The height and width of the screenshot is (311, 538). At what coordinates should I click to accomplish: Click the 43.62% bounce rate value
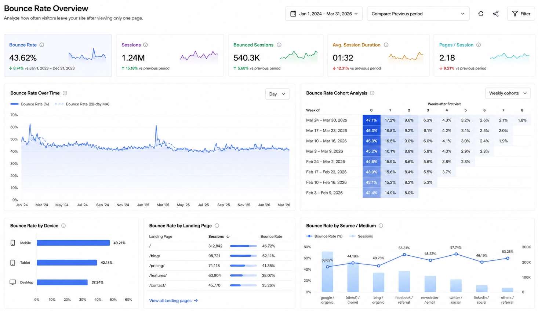23,58
